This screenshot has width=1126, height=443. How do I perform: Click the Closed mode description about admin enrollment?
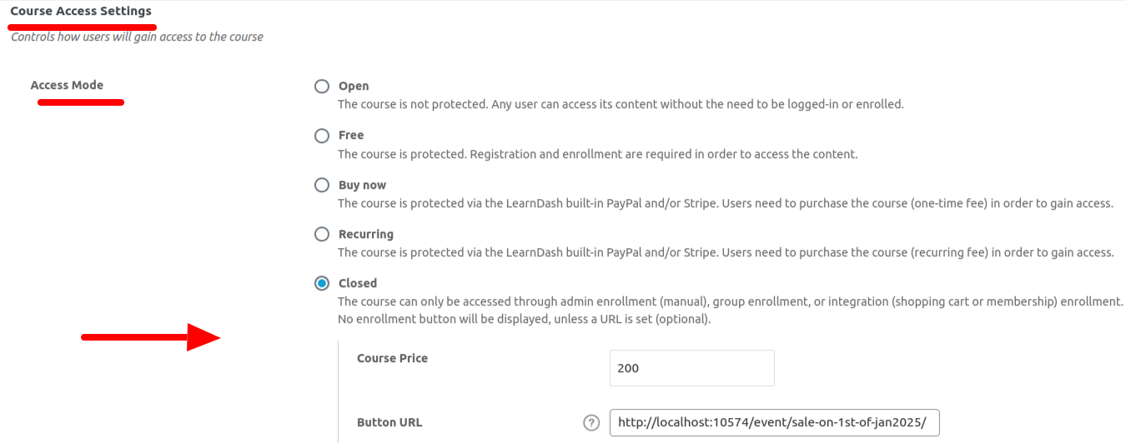click(x=730, y=301)
